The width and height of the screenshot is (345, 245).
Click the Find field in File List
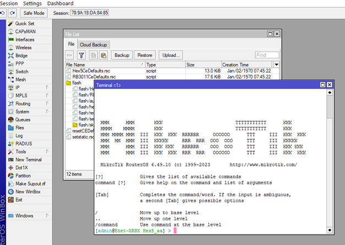[267, 55]
